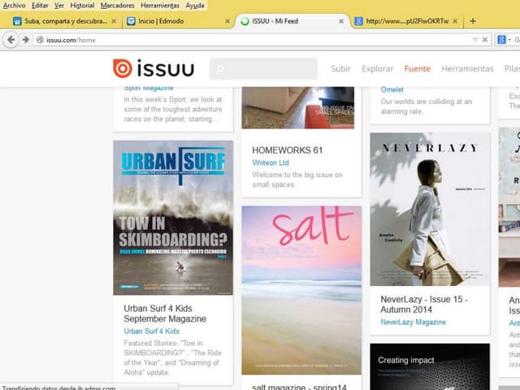Click the site globe icon in address bar
The width and height of the screenshot is (520, 390).
pos(39,39)
